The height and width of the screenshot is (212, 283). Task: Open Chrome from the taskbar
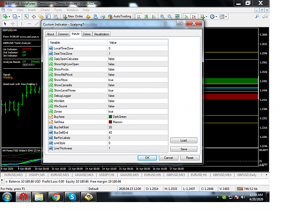[x=56, y=197]
